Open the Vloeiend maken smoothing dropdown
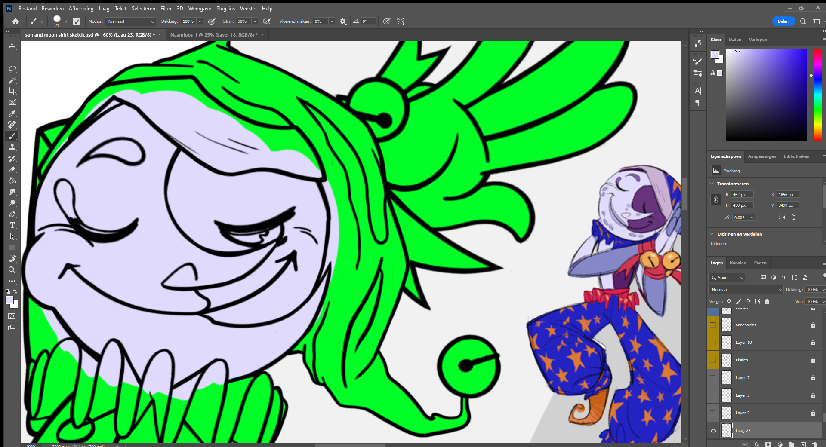 332,21
